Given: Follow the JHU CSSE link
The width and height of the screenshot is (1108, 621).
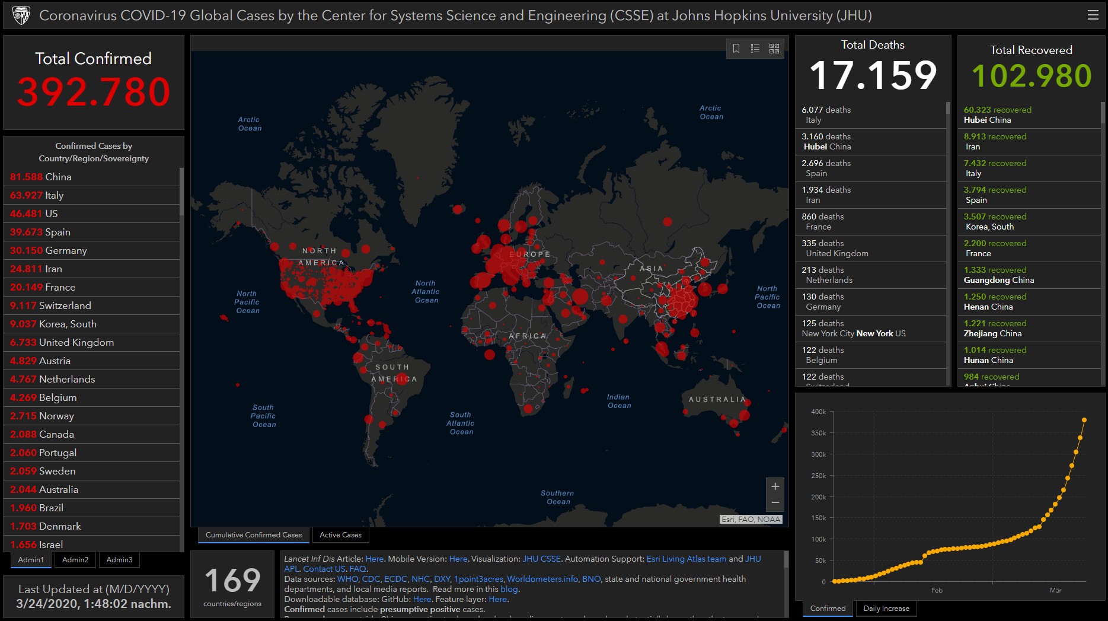Looking at the screenshot, I should (541, 559).
